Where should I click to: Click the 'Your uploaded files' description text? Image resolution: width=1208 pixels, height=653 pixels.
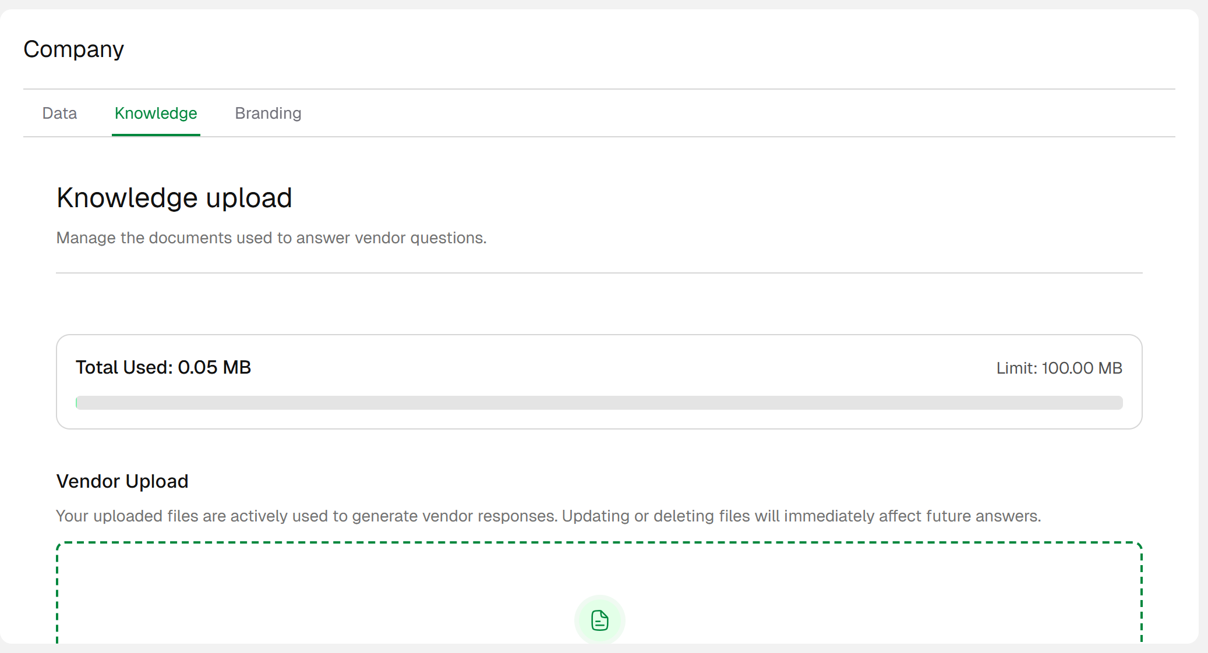click(x=548, y=516)
